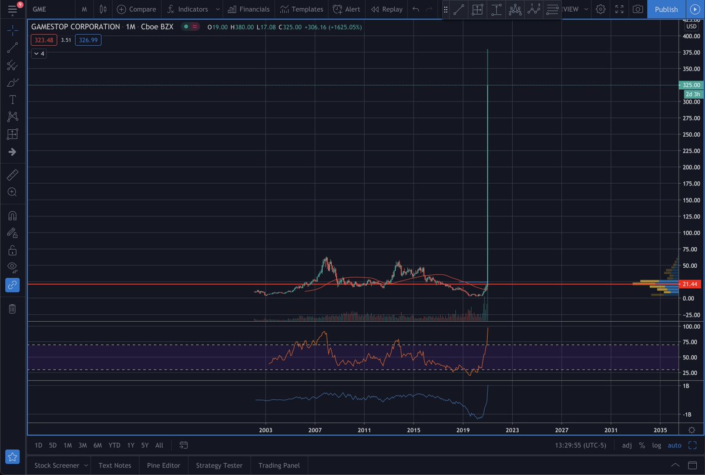Image resolution: width=705 pixels, height=475 pixels.
Task: Open the XABCD patterns tool
Action: tap(12, 117)
